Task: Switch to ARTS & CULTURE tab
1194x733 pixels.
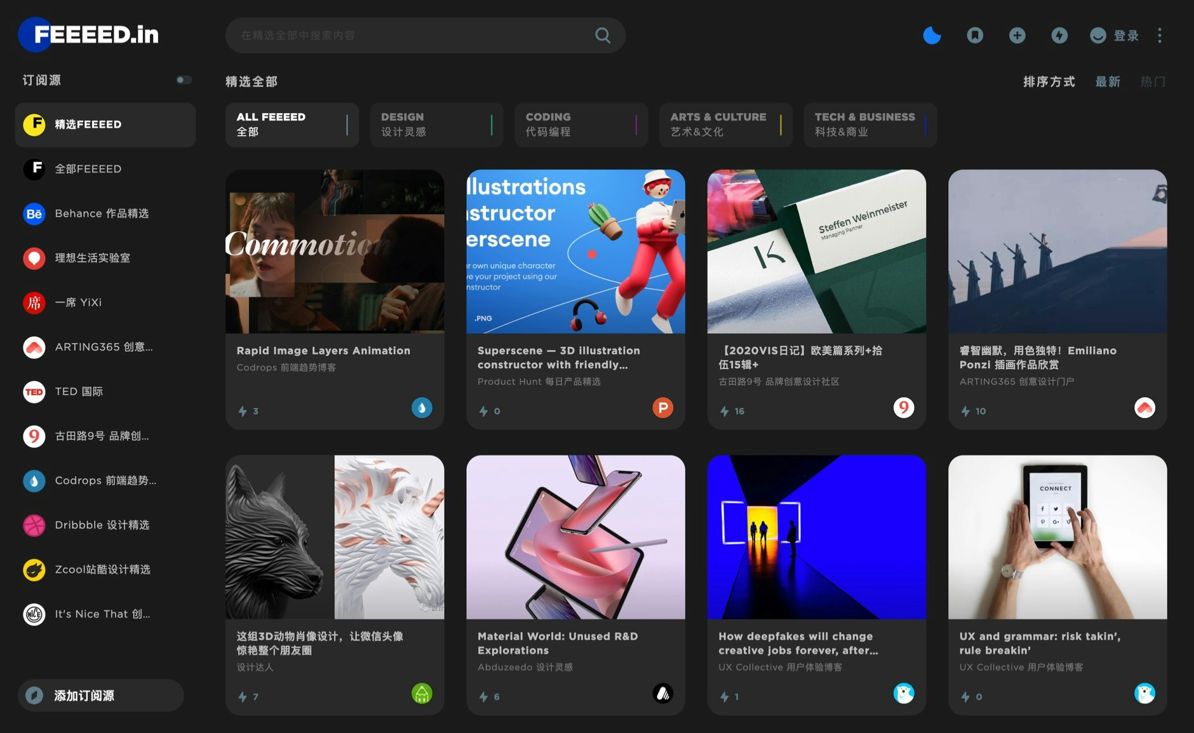Action: tap(726, 124)
